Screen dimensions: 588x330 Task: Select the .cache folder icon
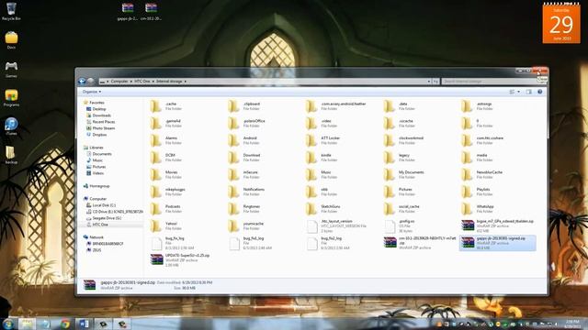click(155, 106)
